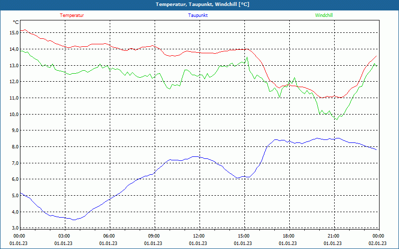The height and width of the screenshot is (249, 399).
Task: Click the 5,0 y-axis value
Action: [15, 195]
